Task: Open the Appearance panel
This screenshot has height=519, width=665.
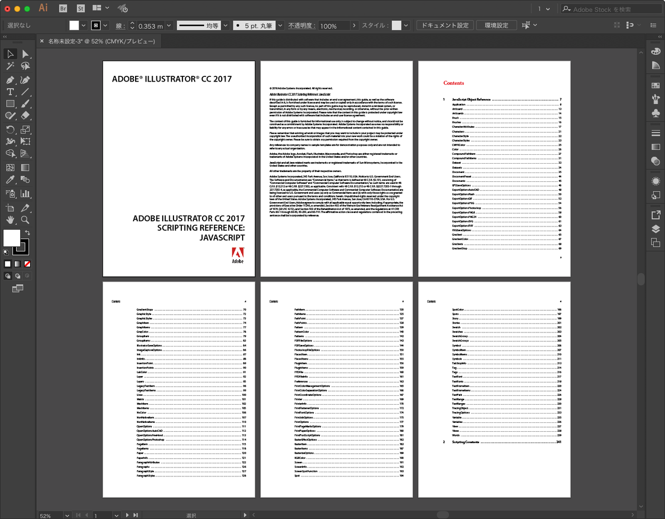Action: (656, 181)
